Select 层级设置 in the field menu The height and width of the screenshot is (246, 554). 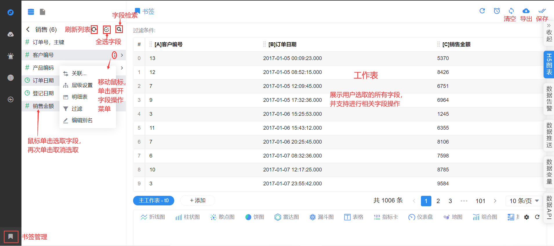(x=88, y=85)
